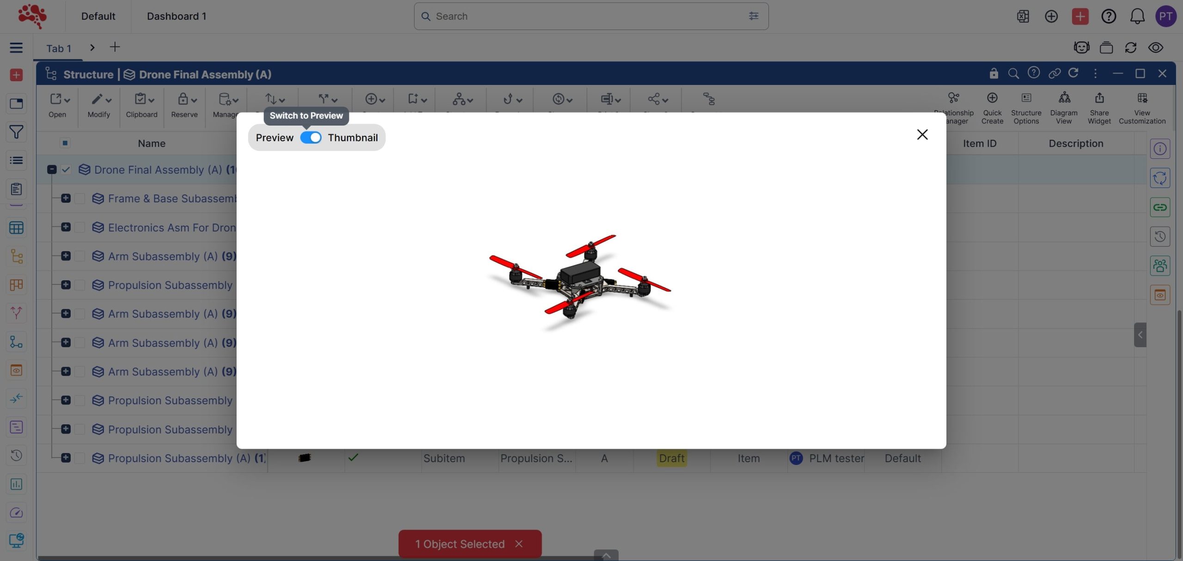The width and height of the screenshot is (1183, 561).
Task: Toggle the select-all header checkbox
Action: [65, 143]
